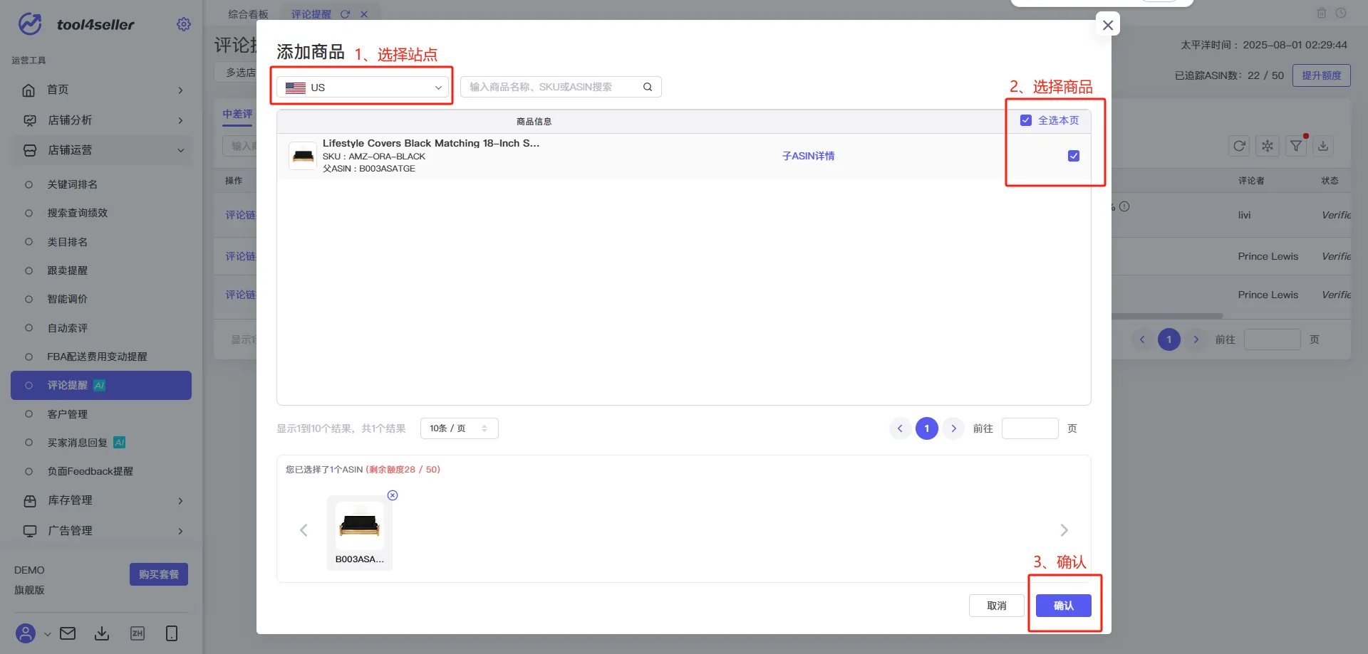Viewport: 1368px width, 654px height.
Task: Open the 子ASIN详情 link
Action: click(808, 156)
